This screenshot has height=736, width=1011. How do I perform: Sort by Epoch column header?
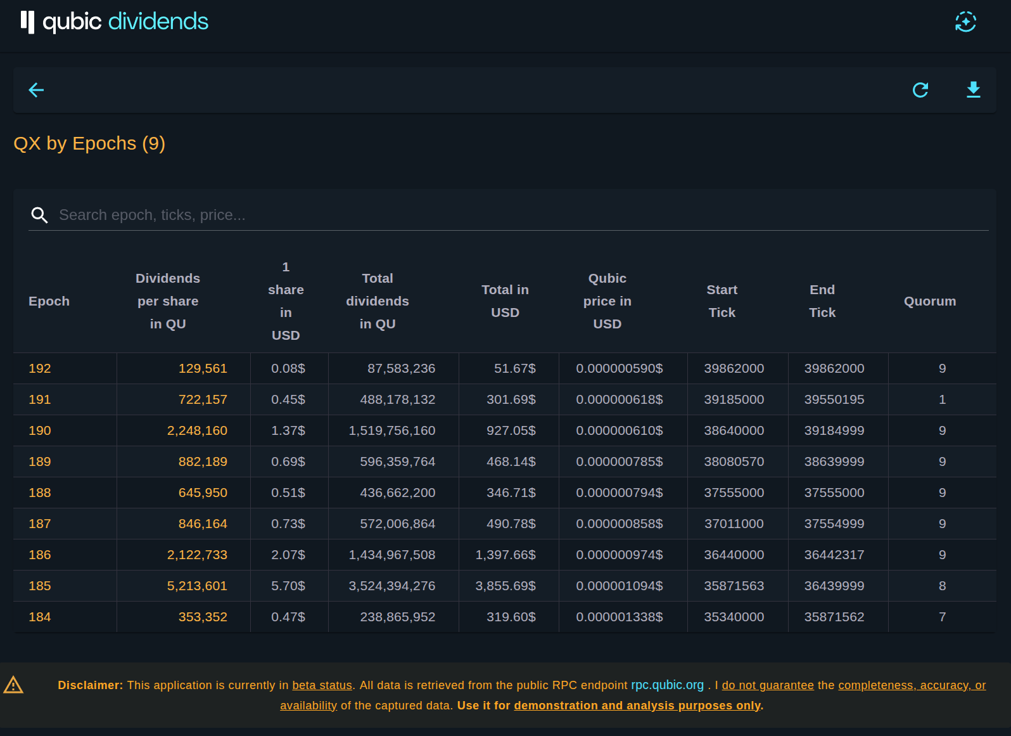49,301
